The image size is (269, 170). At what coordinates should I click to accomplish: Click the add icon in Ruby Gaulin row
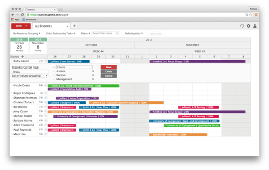click(46, 61)
